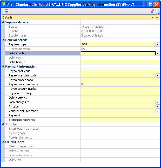Image resolution: width=161 pixels, height=168 pixels.
Task: Open Payee local clear code dropdown
Action: tap(157, 75)
